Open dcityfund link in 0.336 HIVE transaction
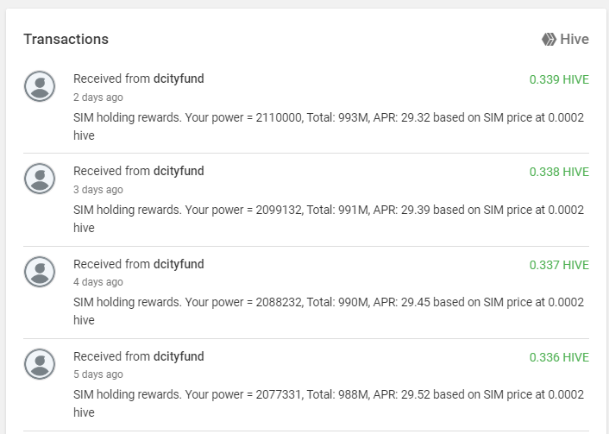 (x=179, y=356)
